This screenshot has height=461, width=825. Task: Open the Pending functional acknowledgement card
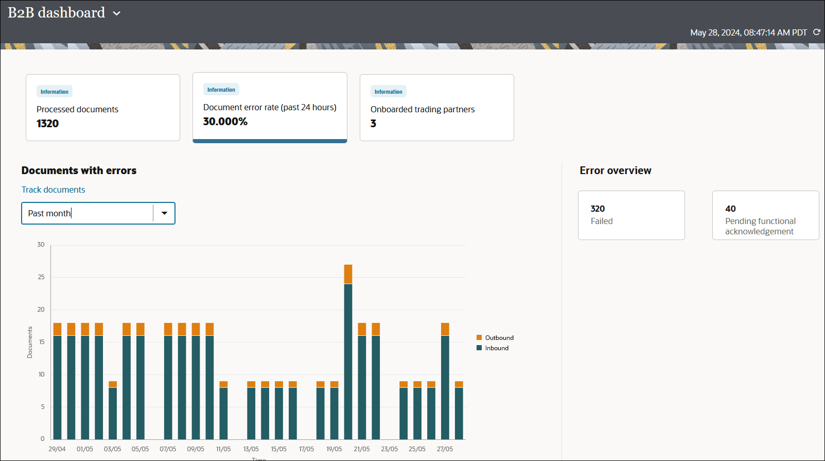click(766, 215)
